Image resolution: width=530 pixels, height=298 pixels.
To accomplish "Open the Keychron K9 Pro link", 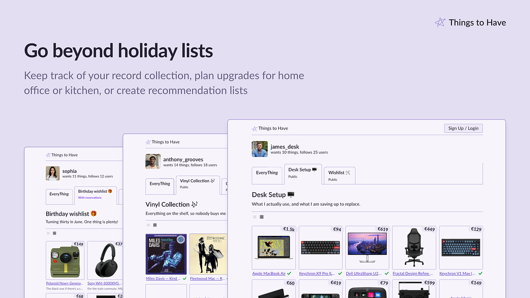I will coord(317,273).
